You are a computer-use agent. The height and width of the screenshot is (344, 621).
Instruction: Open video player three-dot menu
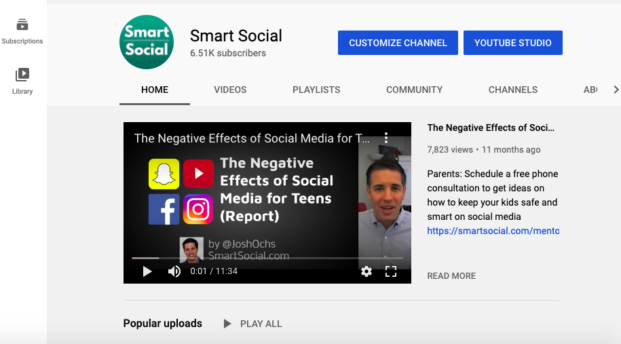point(386,138)
